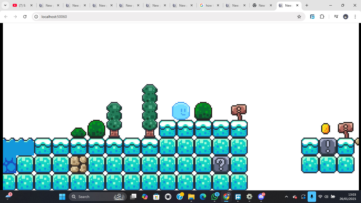Open the Chrome Extensions puzzle menu

[x=322, y=17]
